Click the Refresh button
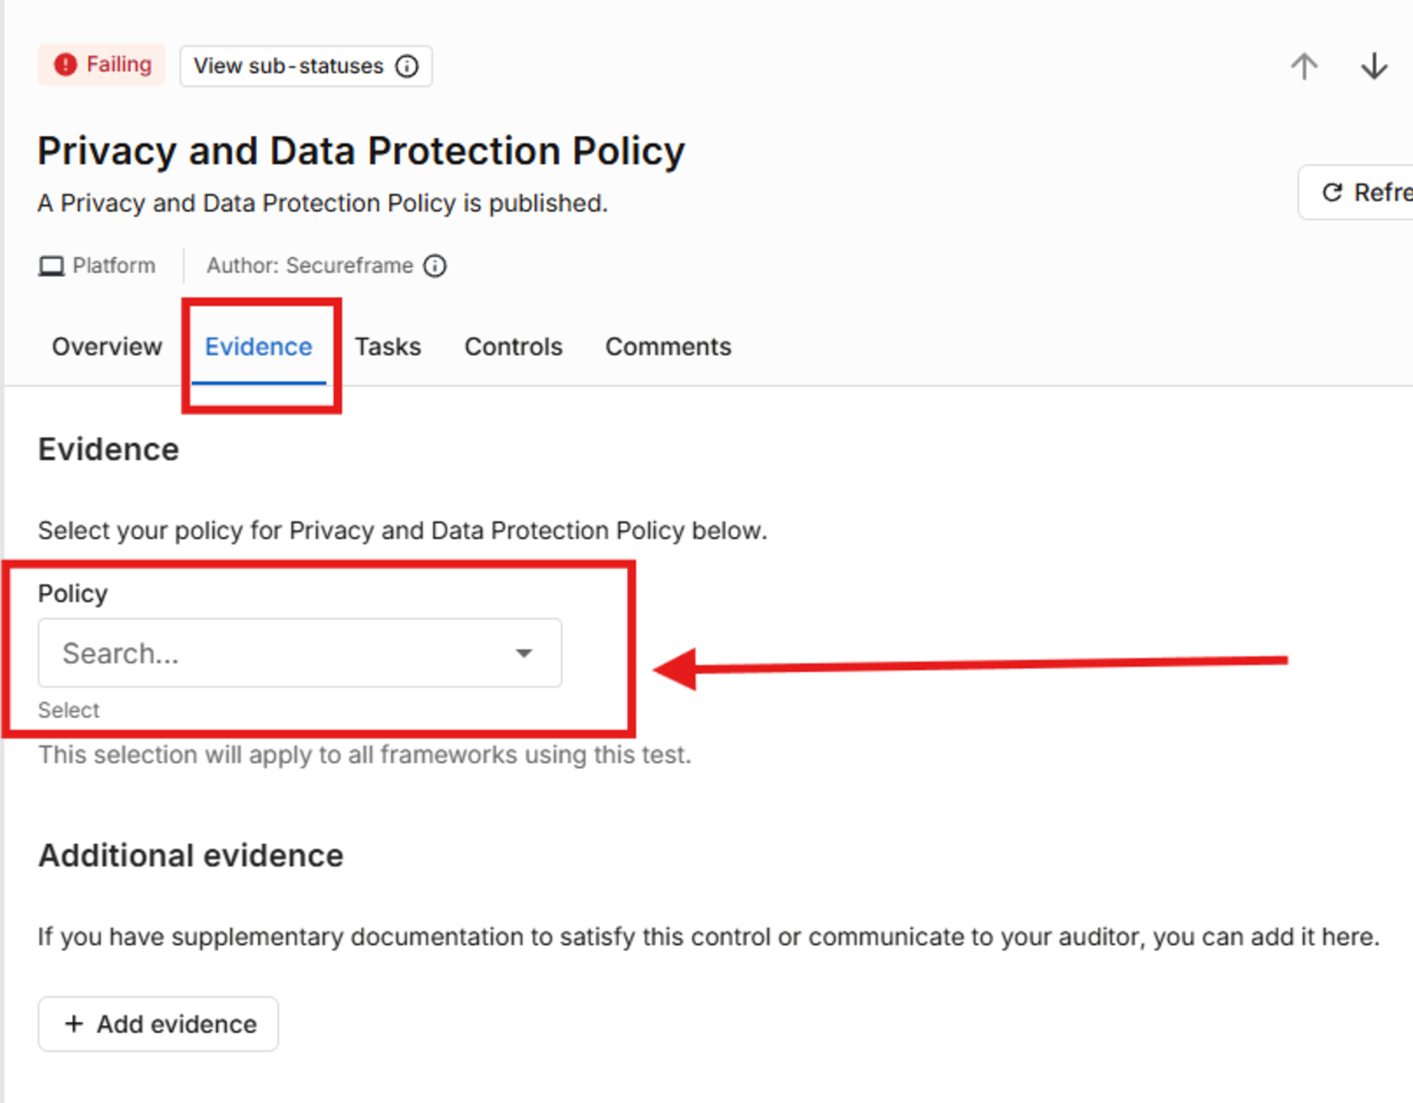This screenshot has height=1103, width=1413. click(1356, 193)
